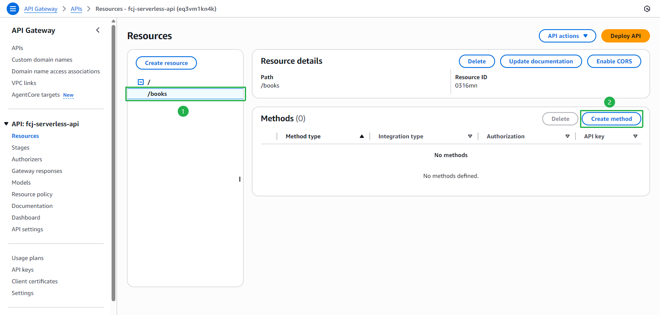Select the root / resource
The height and width of the screenshot is (315, 660).
coord(149,82)
